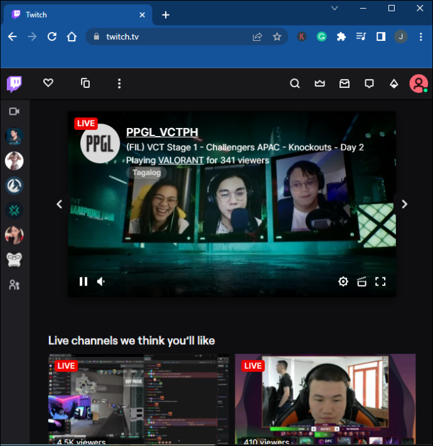The image size is (433, 446).
Task: Go to next featured stream
Action: click(404, 204)
